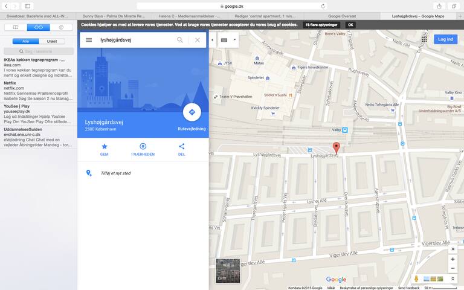The image size is (464, 290).
Task: Select the Lyshøjgårdsvej Google Maps tab
Action: click(x=418, y=16)
